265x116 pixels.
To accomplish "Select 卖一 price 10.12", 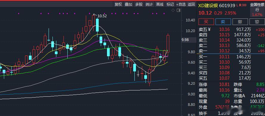I will pyautogui.click(x=224, y=51).
